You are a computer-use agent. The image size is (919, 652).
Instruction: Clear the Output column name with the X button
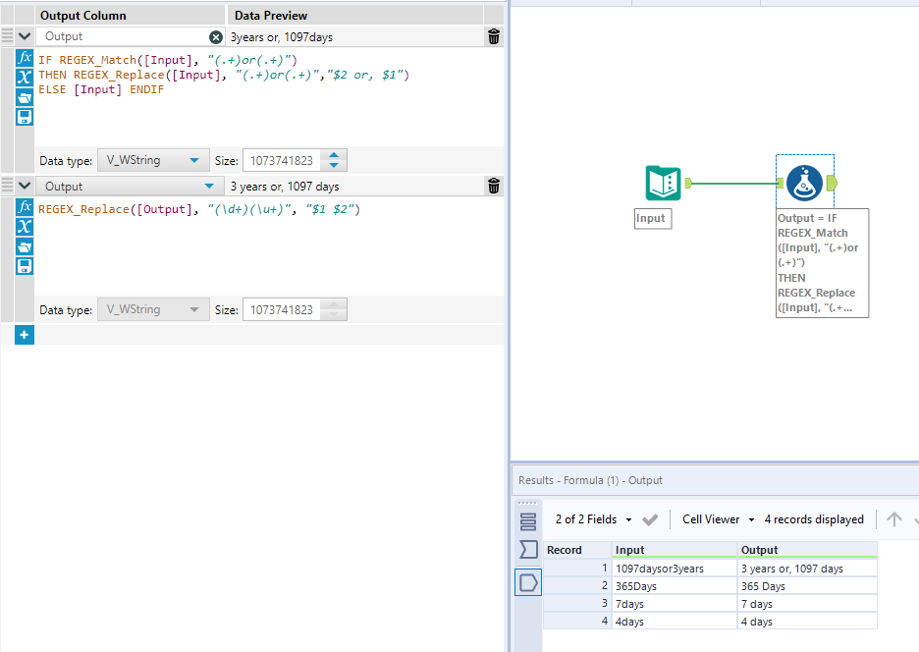(x=215, y=36)
